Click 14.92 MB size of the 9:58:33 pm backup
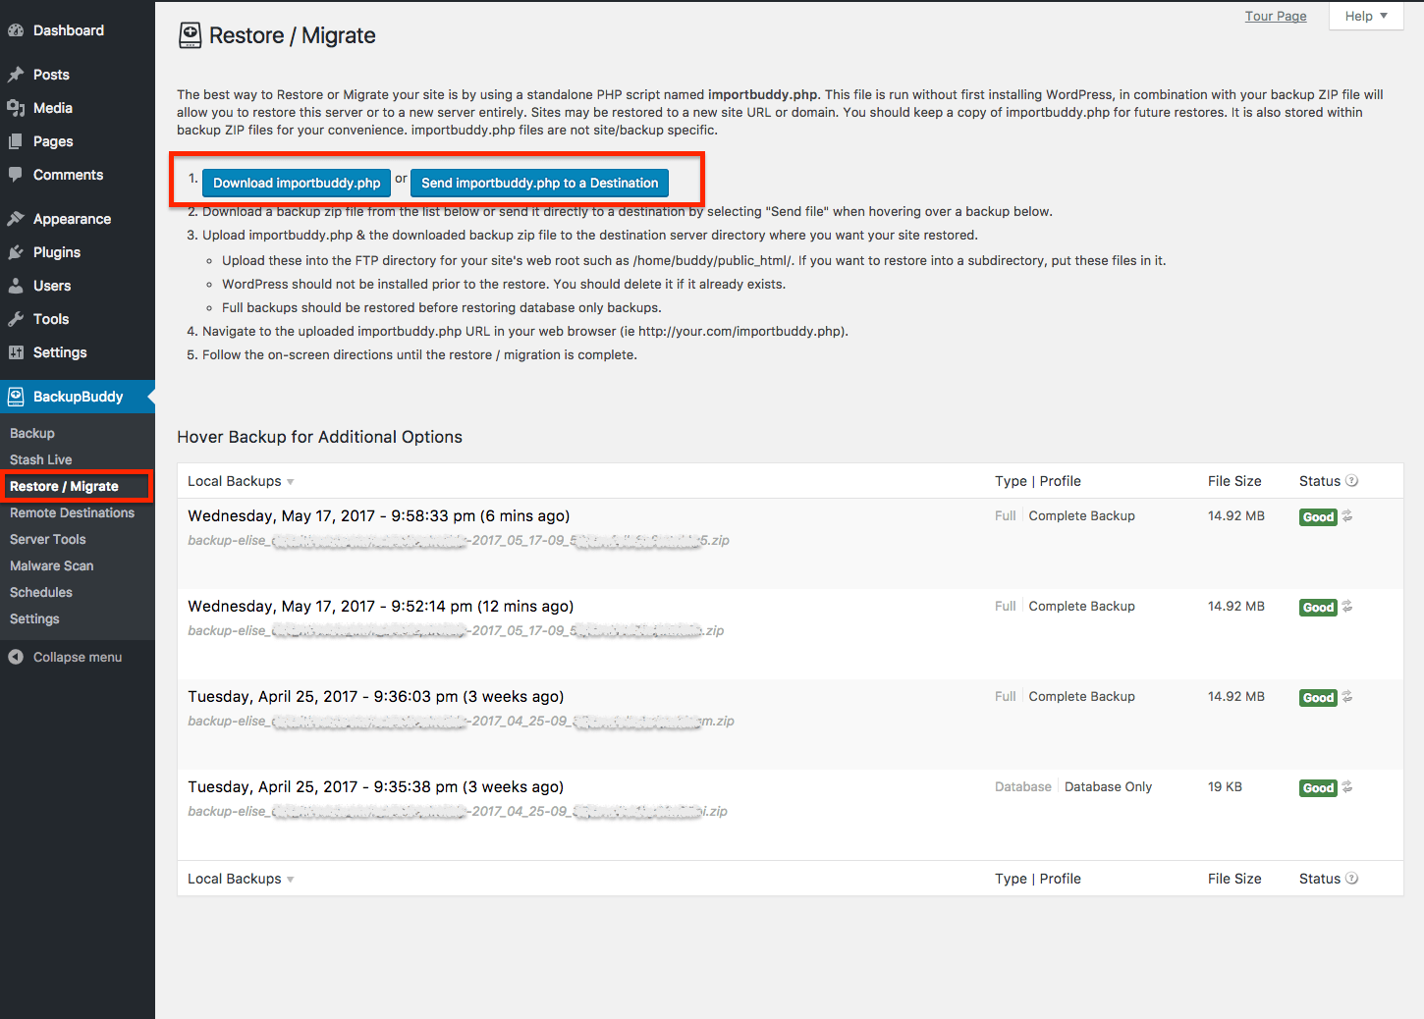The height and width of the screenshot is (1019, 1424). pyautogui.click(x=1236, y=515)
